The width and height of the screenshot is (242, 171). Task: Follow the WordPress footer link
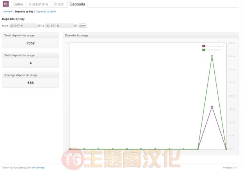point(38,167)
